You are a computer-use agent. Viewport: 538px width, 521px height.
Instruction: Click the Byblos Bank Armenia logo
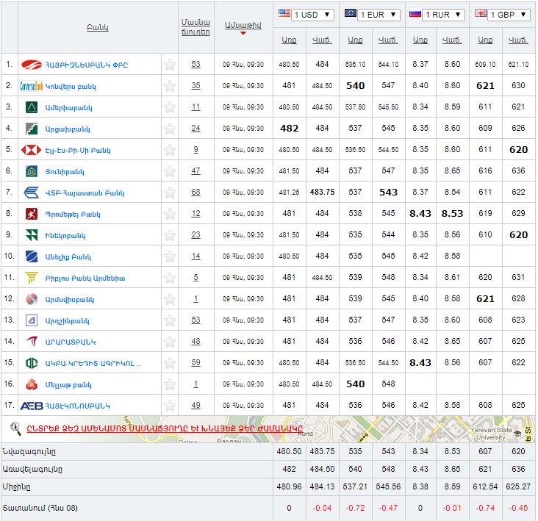[32, 278]
